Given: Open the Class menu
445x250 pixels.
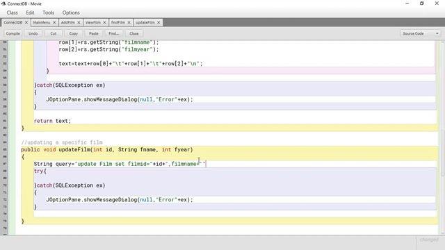Looking at the screenshot, I should pyautogui.click(x=13, y=12).
